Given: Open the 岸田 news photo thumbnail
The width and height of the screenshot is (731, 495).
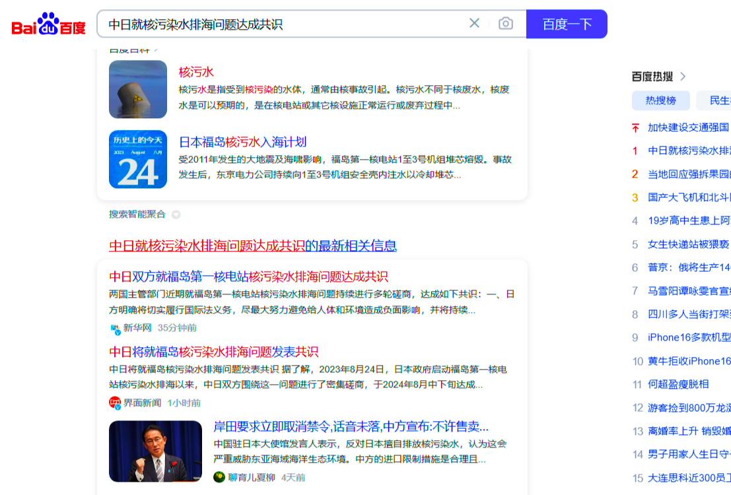Looking at the screenshot, I should [x=155, y=451].
